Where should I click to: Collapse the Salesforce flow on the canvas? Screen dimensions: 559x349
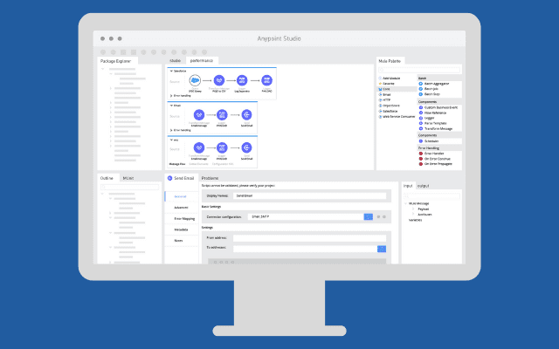tap(171, 72)
